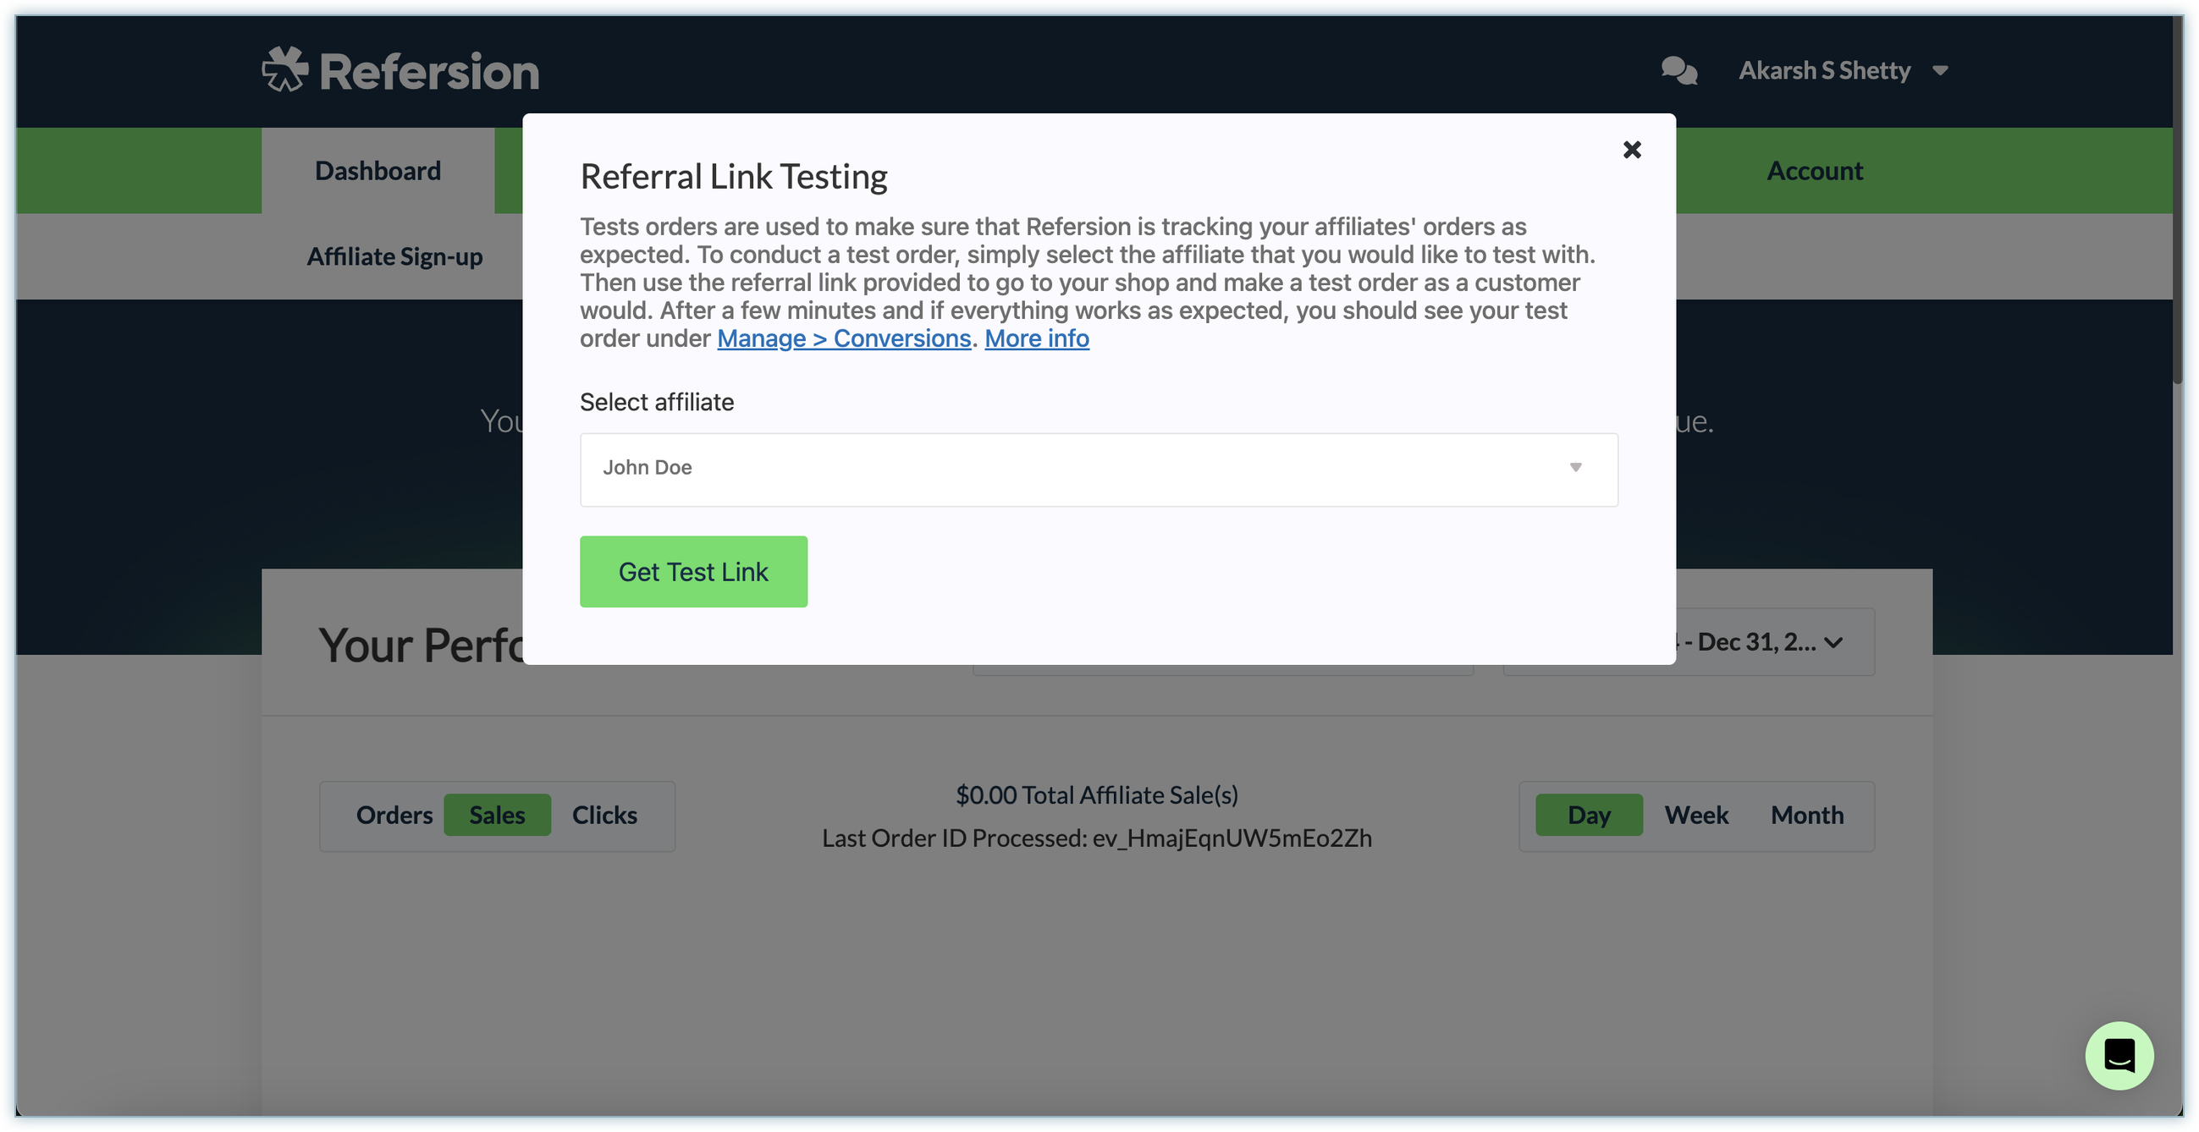Switch chart granularity to Month
2199x1132 pixels.
click(x=1806, y=816)
